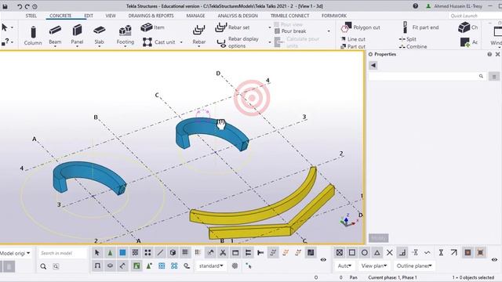This screenshot has width=502, height=282.
Task: Switch to the EDIT ribbon tab
Action: point(89,16)
